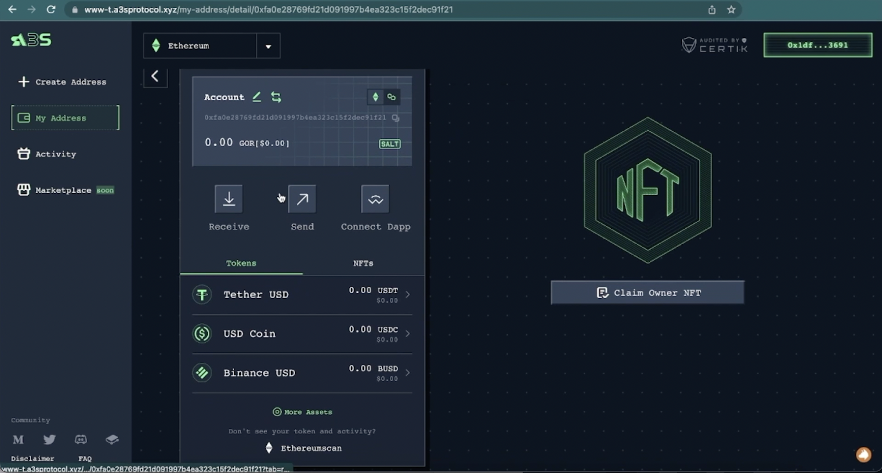This screenshot has width=882, height=473.
Task: Click More Assets
Action: [302, 412]
